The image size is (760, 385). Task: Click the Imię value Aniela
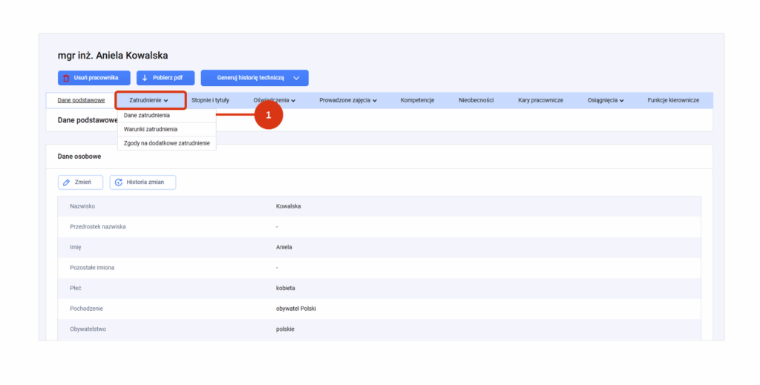[x=284, y=247]
